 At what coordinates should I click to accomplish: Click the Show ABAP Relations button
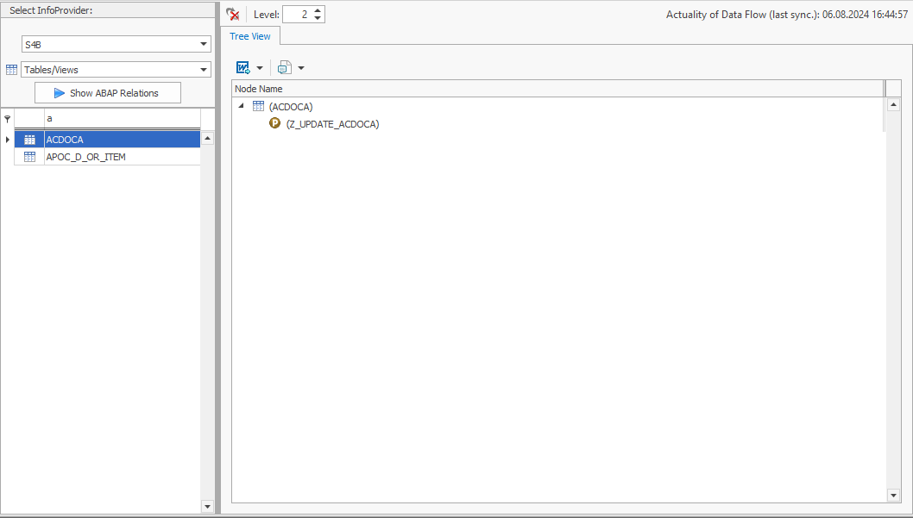click(108, 93)
